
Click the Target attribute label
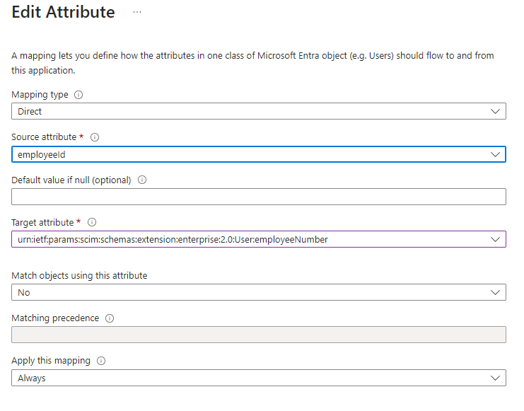(x=42, y=222)
